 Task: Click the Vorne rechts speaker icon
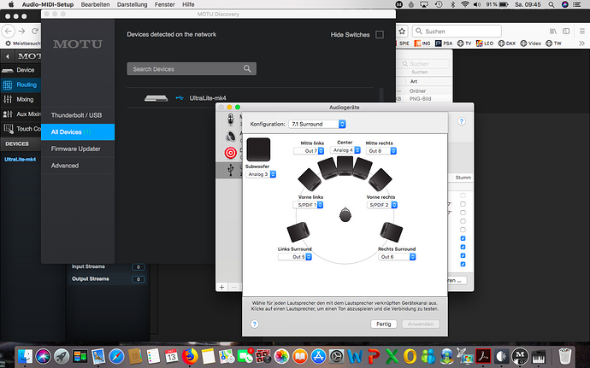click(381, 179)
